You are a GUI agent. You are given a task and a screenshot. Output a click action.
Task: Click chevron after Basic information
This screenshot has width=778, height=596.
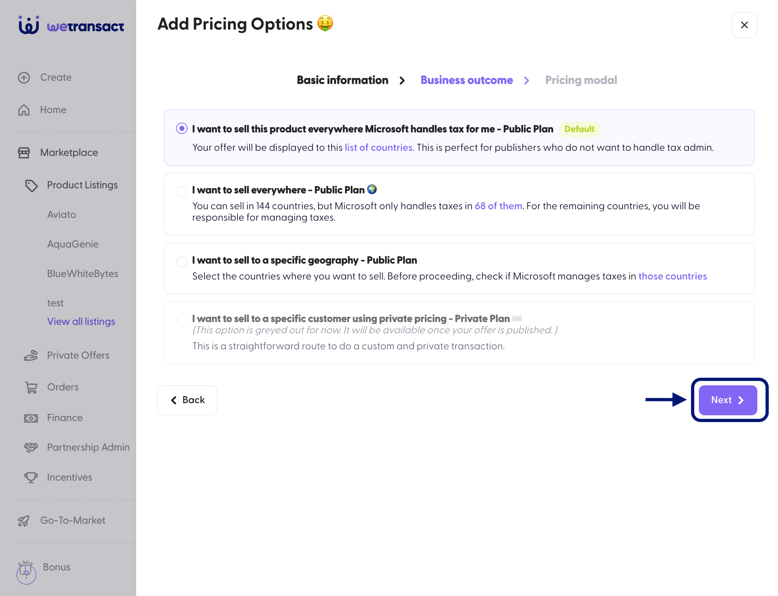tap(402, 81)
